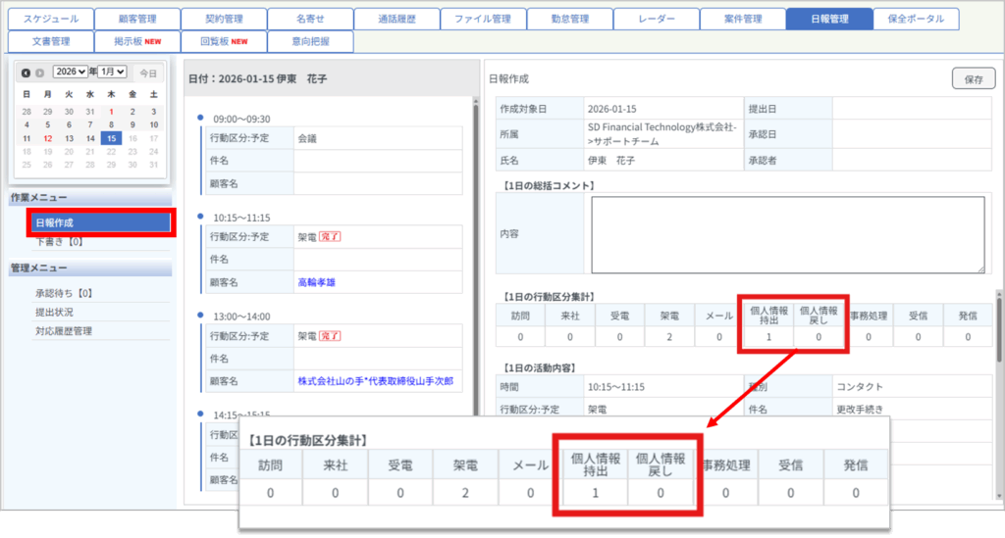
Task: Open the 掲示板 tab marked NEW
Action: pyautogui.click(x=137, y=41)
